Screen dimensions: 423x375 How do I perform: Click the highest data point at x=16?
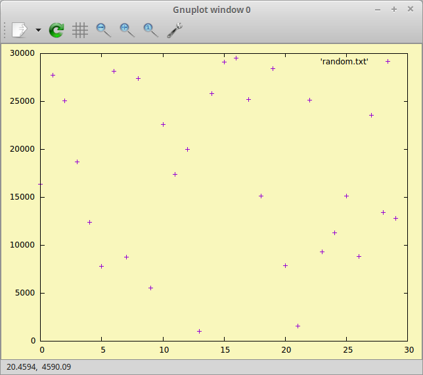tap(236, 58)
